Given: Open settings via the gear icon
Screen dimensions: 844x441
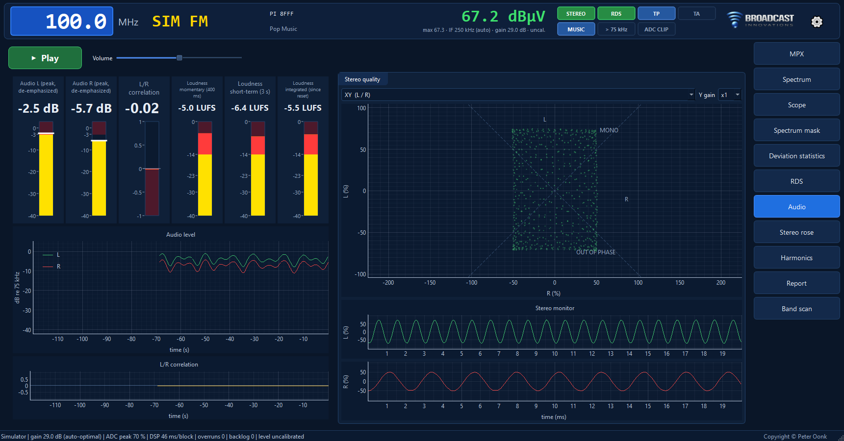Looking at the screenshot, I should 817,22.
